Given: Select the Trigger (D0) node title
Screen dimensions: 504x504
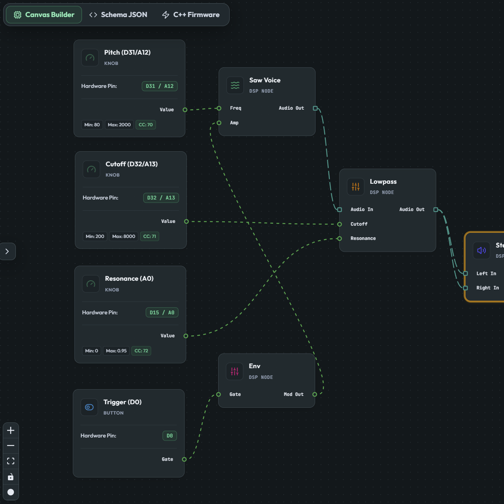Looking at the screenshot, I should pyautogui.click(x=123, y=402).
